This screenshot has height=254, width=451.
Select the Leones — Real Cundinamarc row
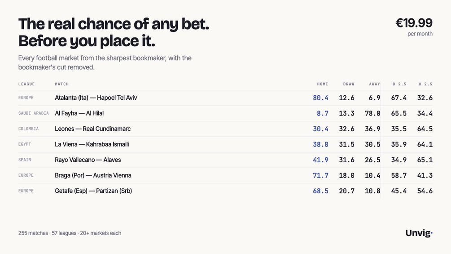point(225,129)
